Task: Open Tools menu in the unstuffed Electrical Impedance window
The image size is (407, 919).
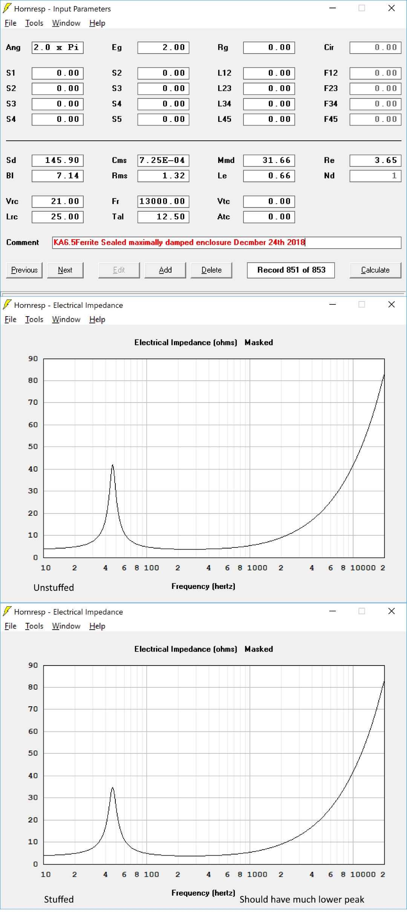Action: (34, 320)
